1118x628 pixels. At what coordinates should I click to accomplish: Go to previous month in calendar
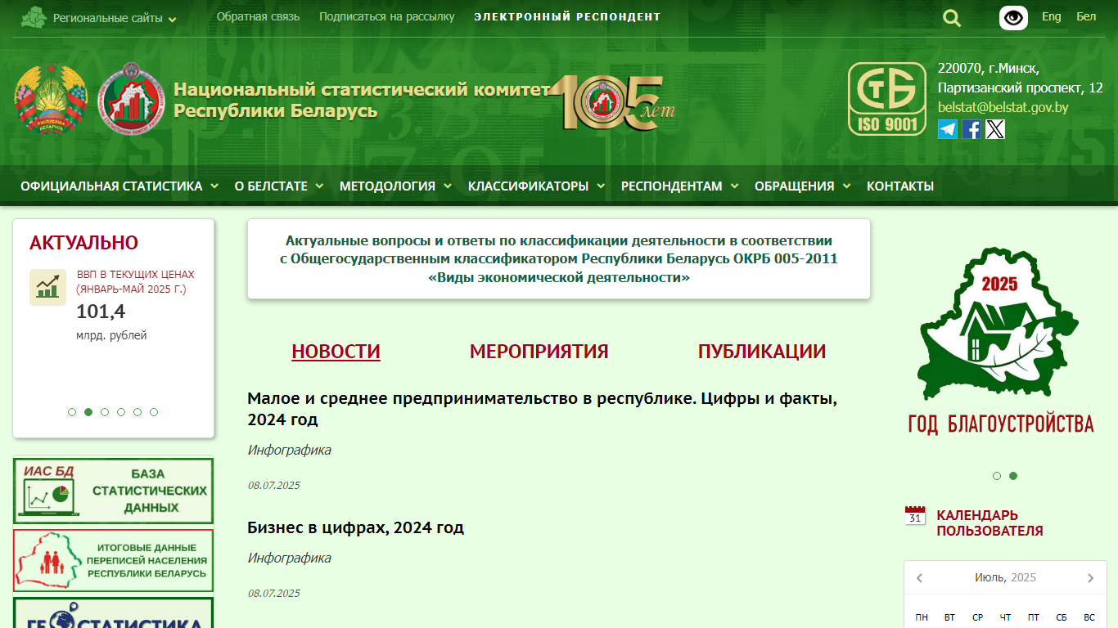point(919,578)
